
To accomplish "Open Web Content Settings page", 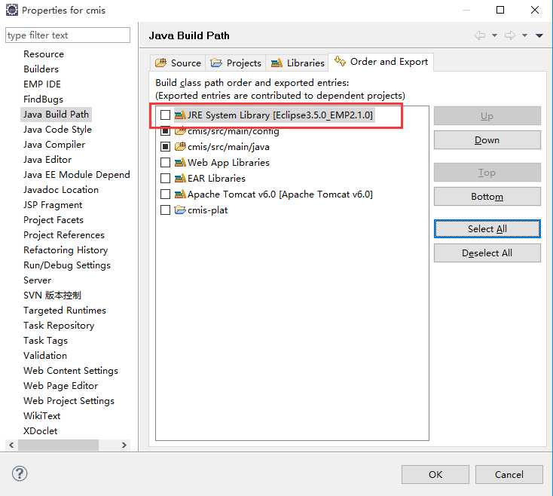I will [x=71, y=371].
